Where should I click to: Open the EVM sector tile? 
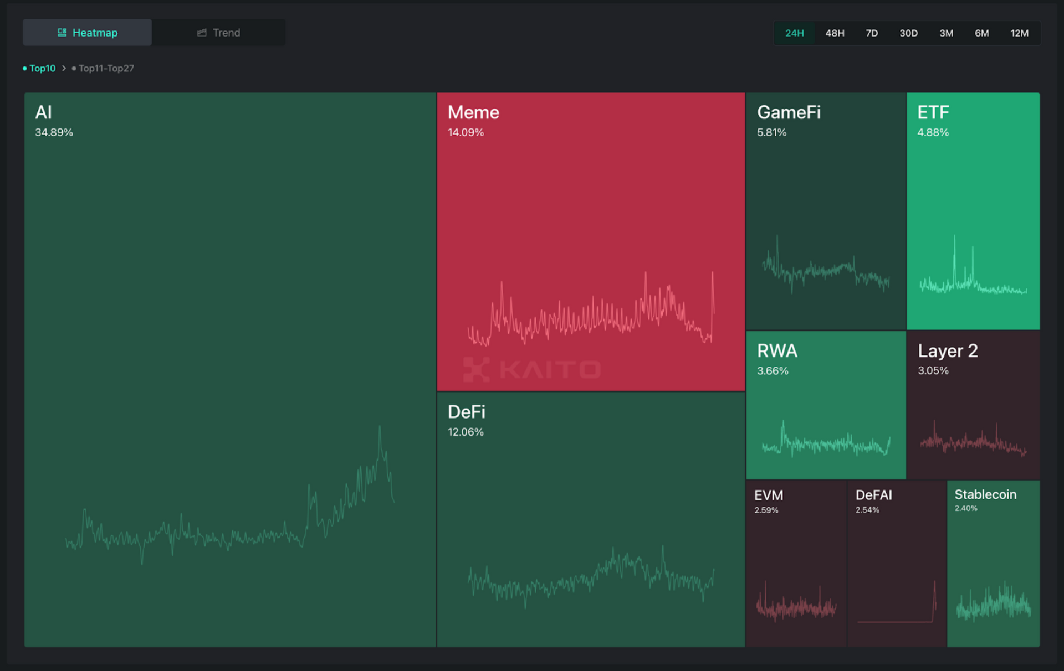796,564
